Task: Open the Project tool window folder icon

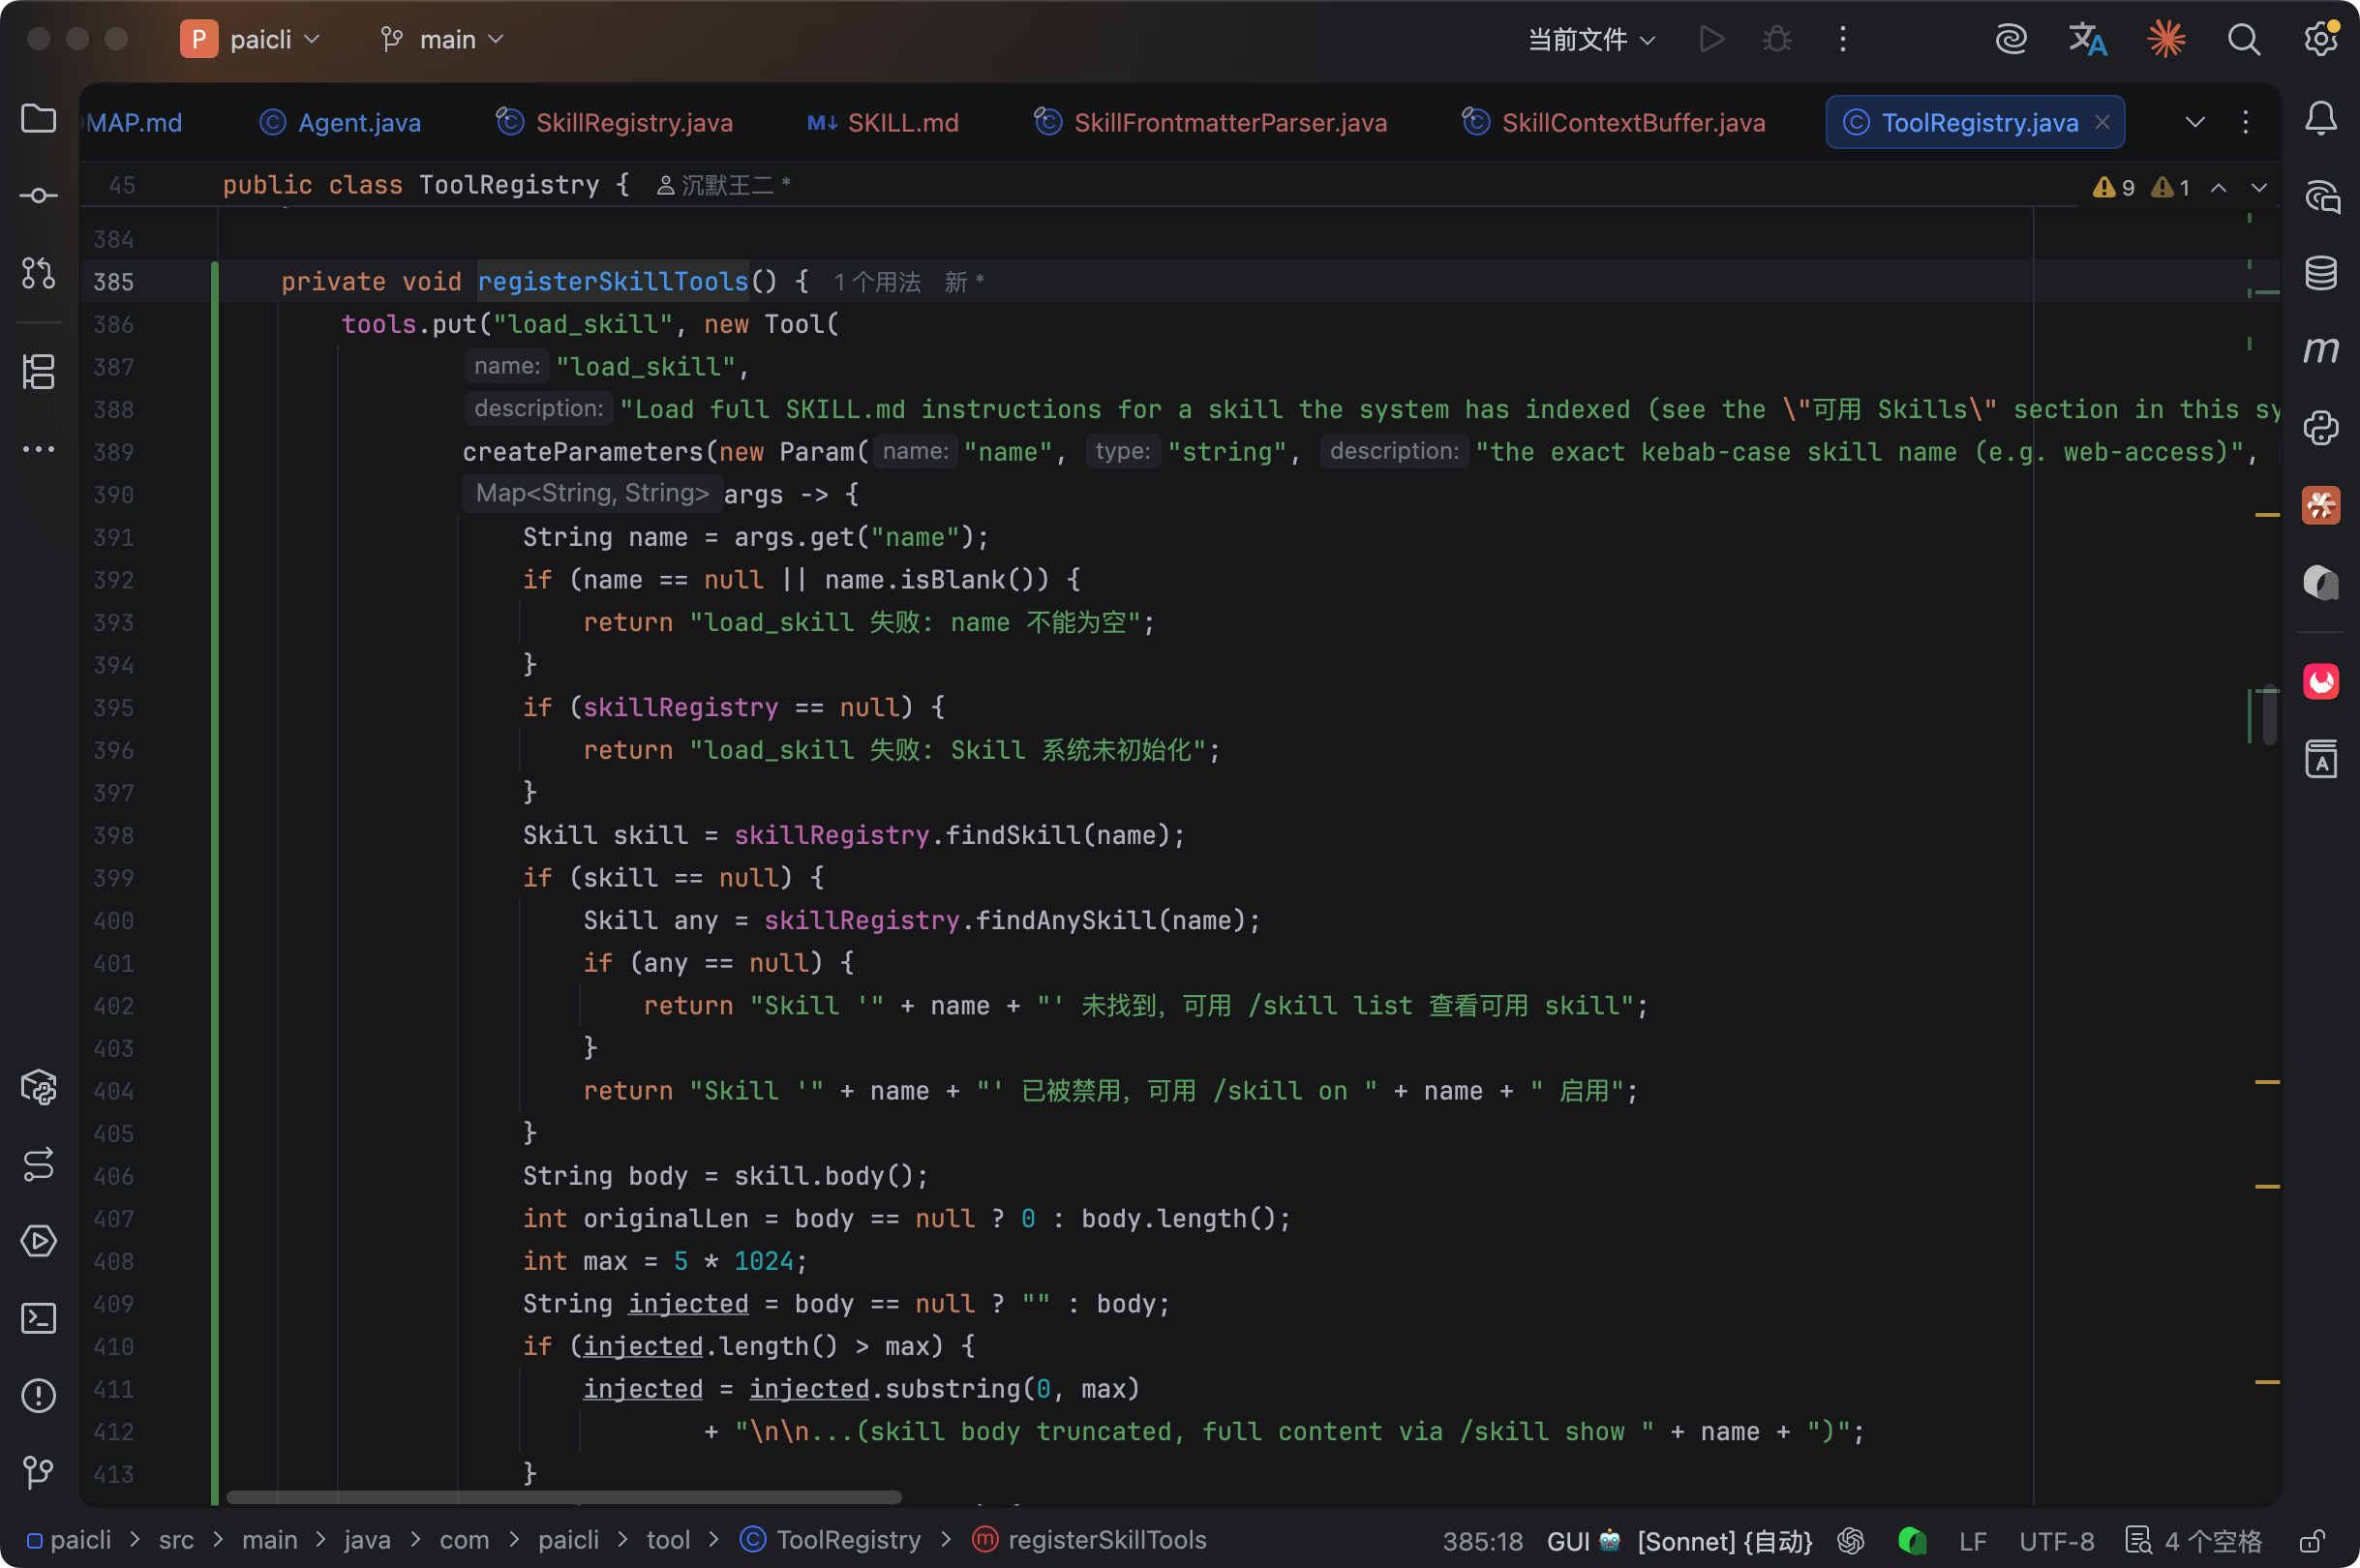Action: (38, 119)
